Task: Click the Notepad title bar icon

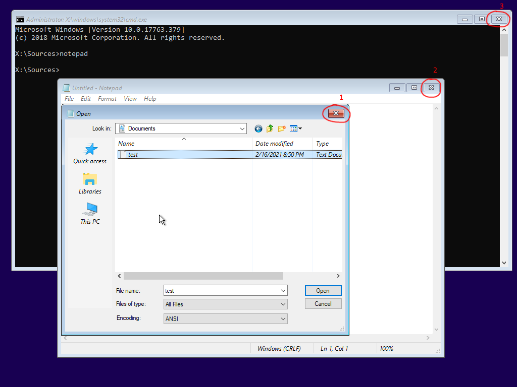Action: [66, 88]
